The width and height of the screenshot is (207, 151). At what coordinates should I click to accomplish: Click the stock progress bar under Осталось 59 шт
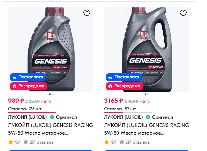[x=128, y=112]
